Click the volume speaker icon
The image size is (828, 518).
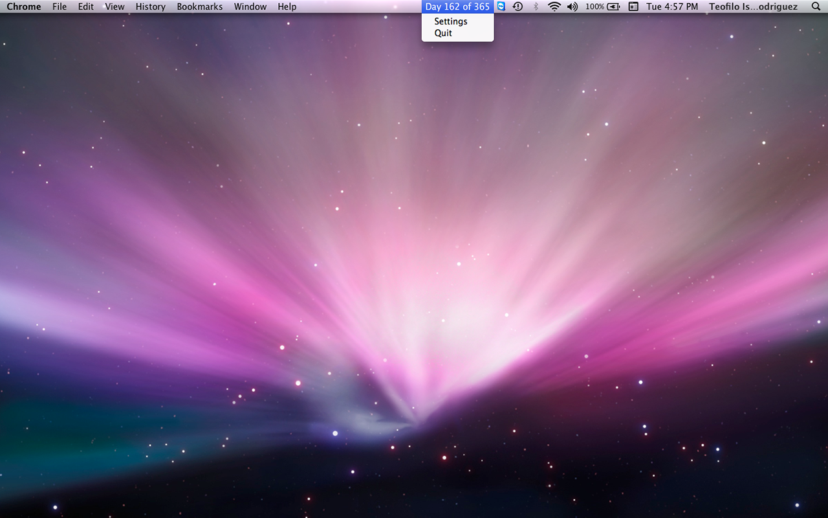click(572, 6)
